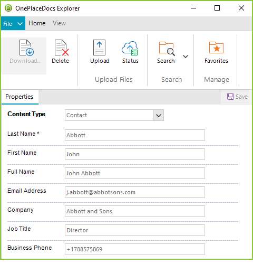Click the Email Address label

click(x=27, y=191)
